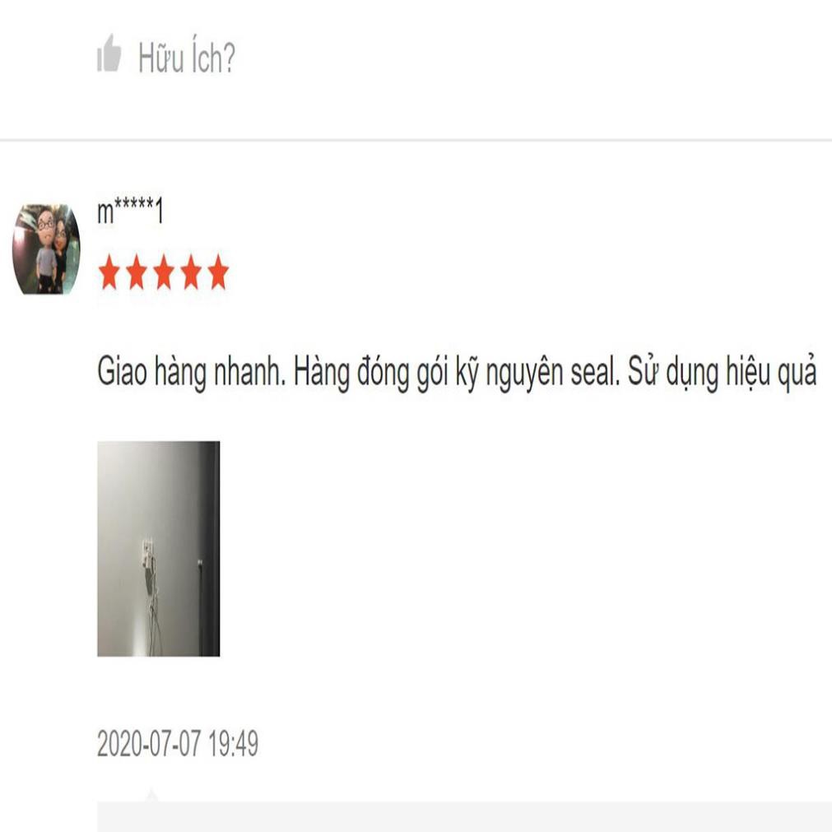Select the third orange rating star

click(x=164, y=272)
